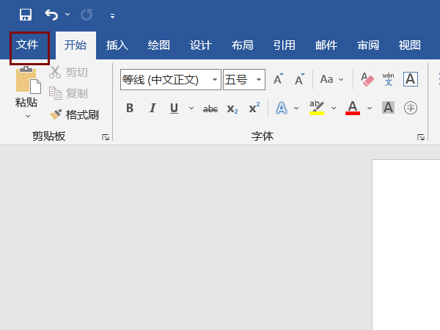Click the Format Painter brush (格式刷)

(x=74, y=114)
